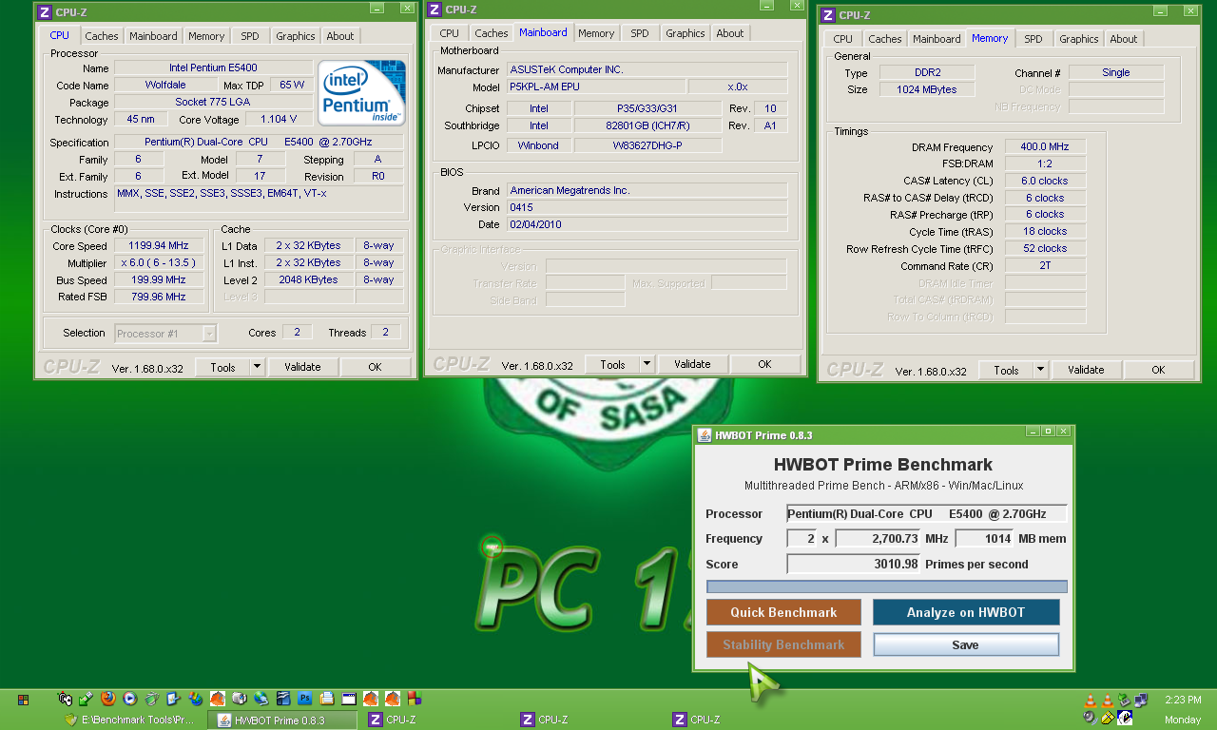Open the globe network quick launch icon
The image size is (1217, 730).
(261, 699)
